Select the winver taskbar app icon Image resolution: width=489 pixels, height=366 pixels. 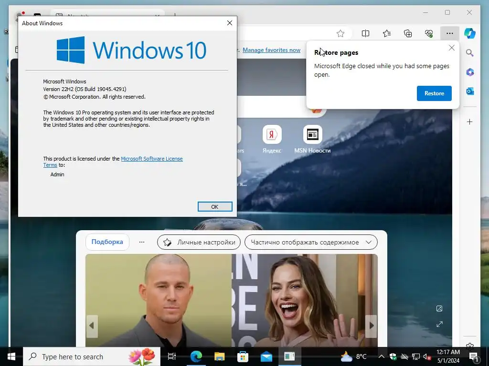[x=289, y=356]
